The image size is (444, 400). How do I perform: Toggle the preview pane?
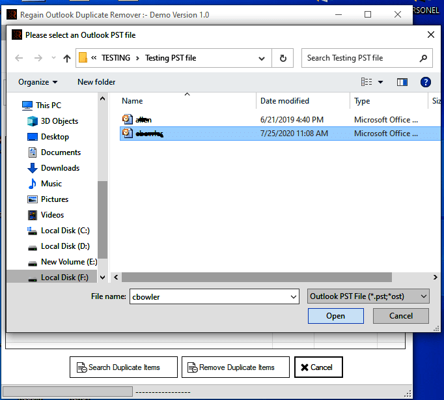click(x=402, y=82)
